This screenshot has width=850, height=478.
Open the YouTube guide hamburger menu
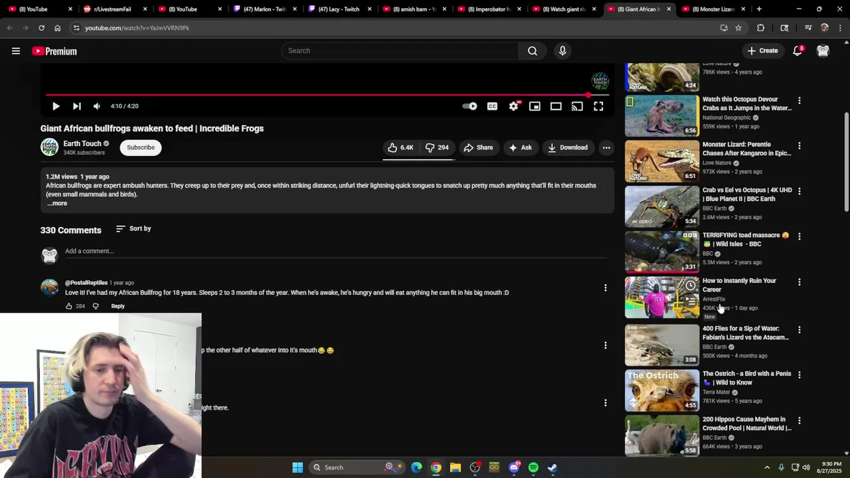[x=16, y=51]
